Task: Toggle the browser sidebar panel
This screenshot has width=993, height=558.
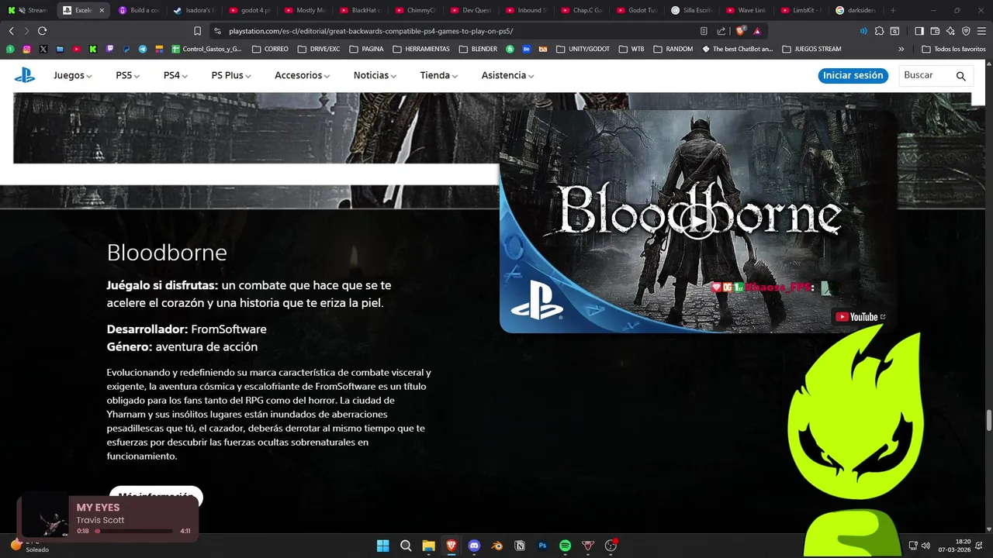Action: tap(919, 31)
